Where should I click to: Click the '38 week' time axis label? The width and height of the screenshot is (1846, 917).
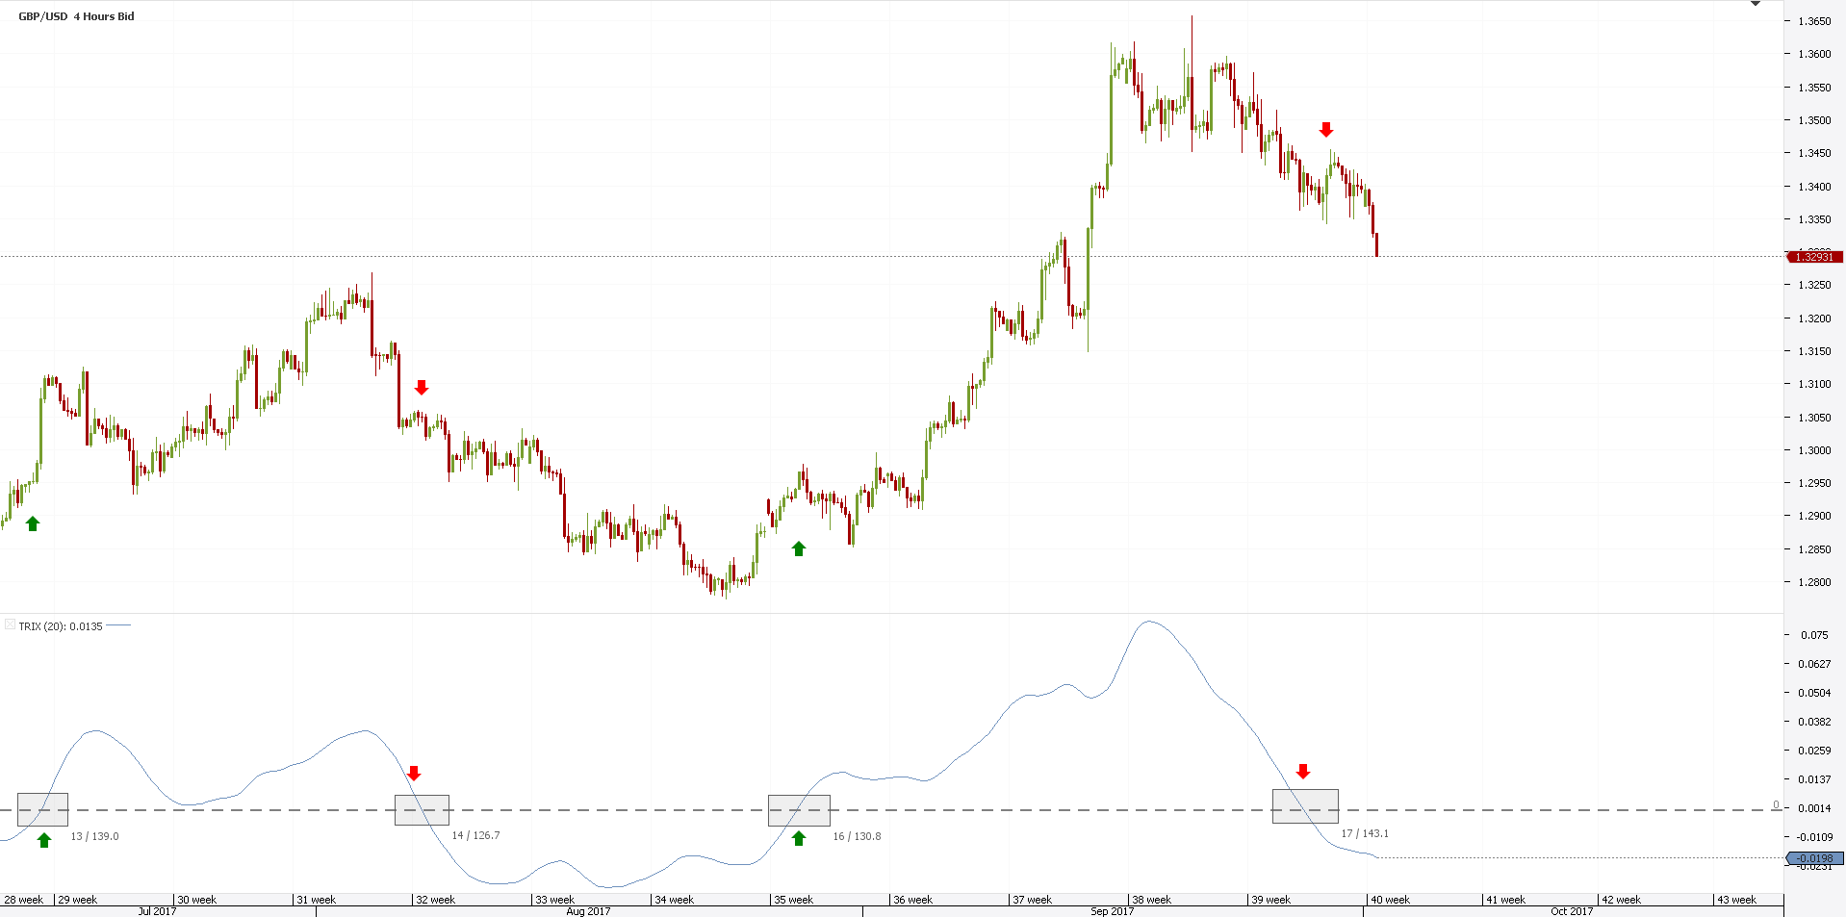coord(1151,900)
